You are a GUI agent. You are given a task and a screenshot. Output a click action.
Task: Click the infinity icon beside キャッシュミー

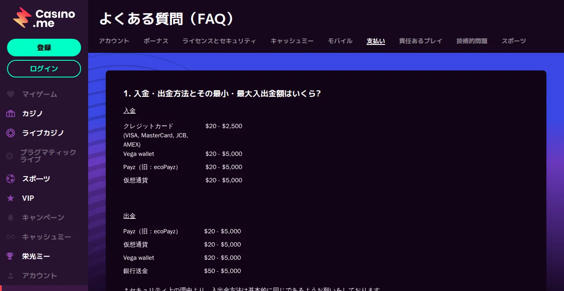pos(11,237)
